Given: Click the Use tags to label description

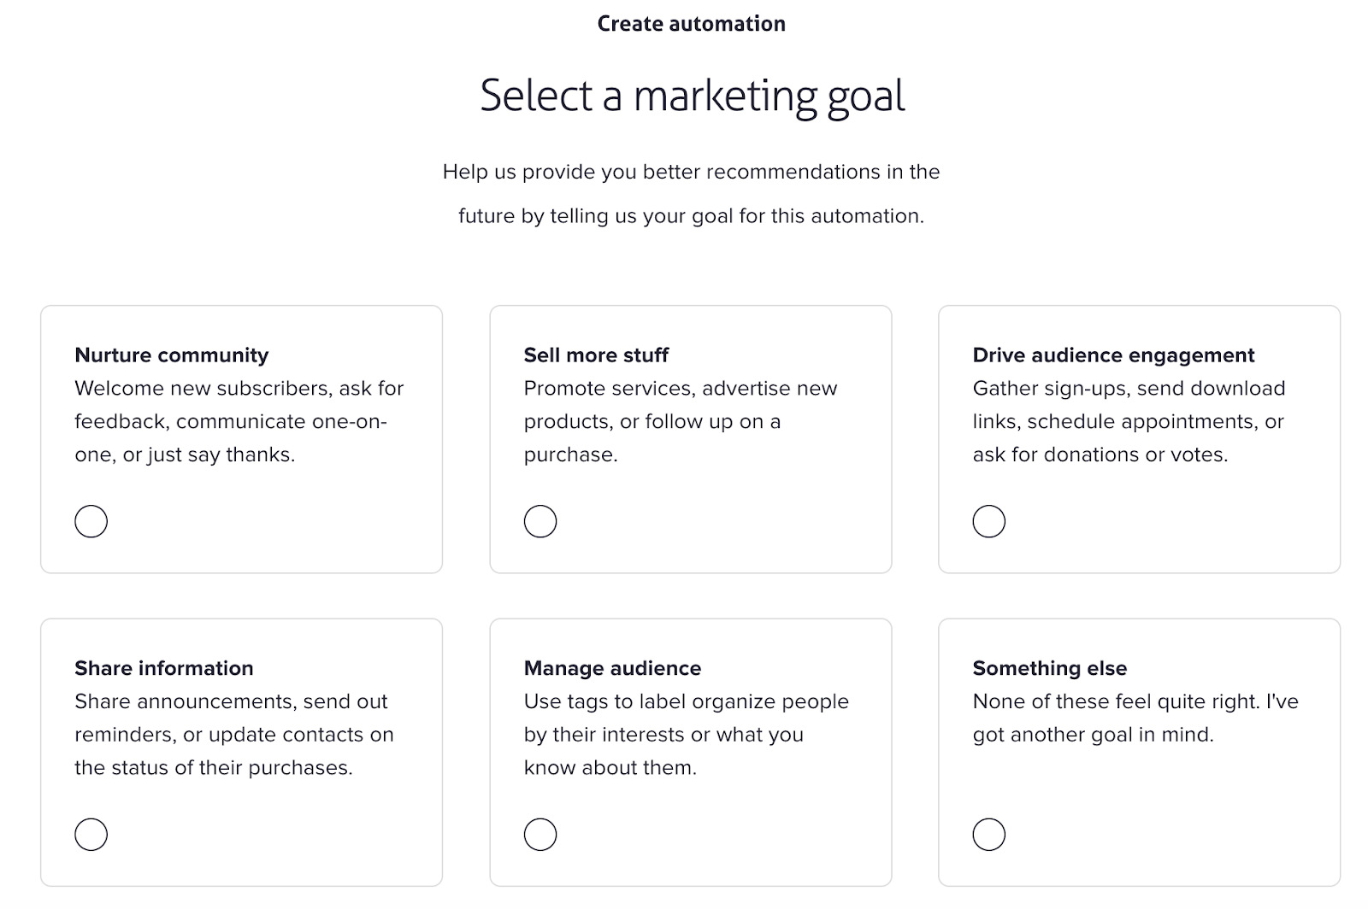Looking at the screenshot, I should coord(686,735).
